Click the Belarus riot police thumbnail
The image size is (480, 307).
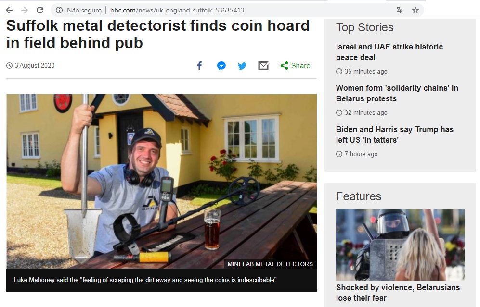(x=400, y=245)
